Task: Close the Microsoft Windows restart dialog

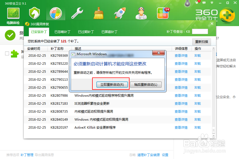Action: coord(159,53)
